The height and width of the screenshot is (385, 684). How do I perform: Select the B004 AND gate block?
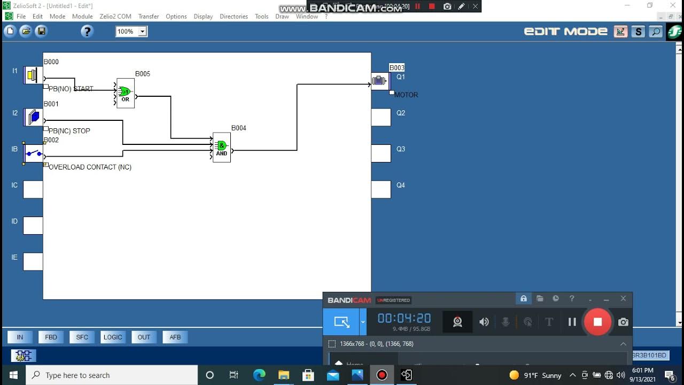222,148
